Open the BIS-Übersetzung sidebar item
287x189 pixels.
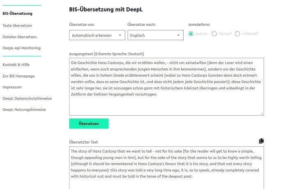[x=17, y=14]
